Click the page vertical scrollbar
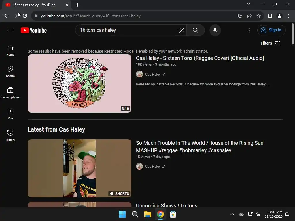Image resolution: width=295 pixels, height=221 pixels. click(x=293, y=34)
